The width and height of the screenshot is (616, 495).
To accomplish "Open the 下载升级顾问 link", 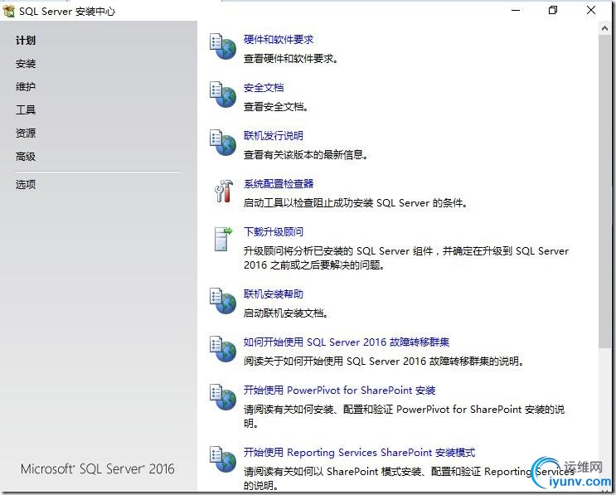I will [x=273, y=232].
